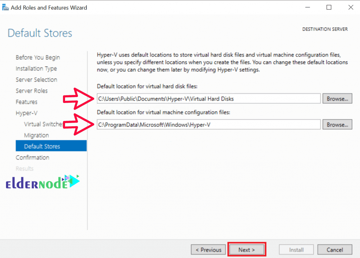This screenshot has height=258, width=360.
Task: Select the Server Selection step
Action: 37,80
